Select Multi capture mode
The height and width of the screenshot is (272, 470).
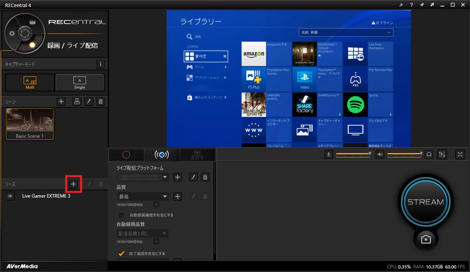tap(30, 82)
